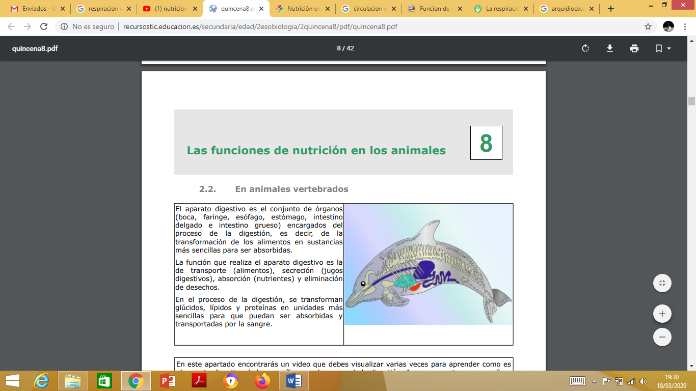Open the volume control in tray
Image resolution: width=696 pixels, height=391 pixels.
click(x=643, y=381)
